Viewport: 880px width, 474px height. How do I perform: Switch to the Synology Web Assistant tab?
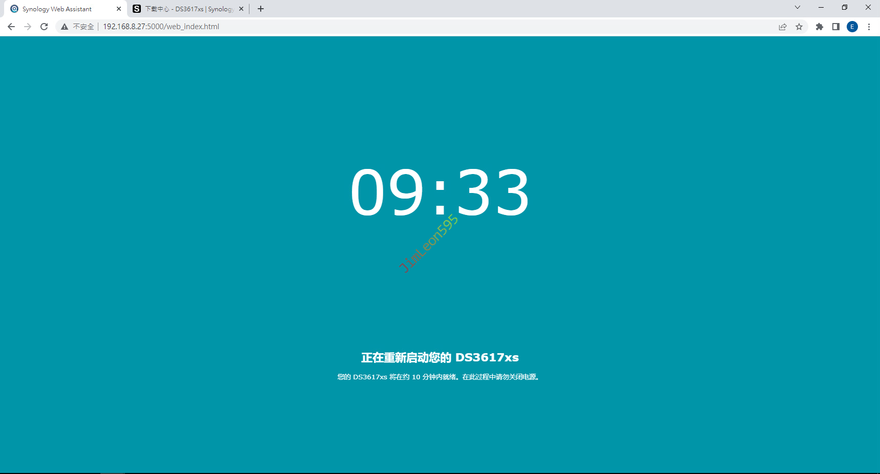(x=57, y=9)
